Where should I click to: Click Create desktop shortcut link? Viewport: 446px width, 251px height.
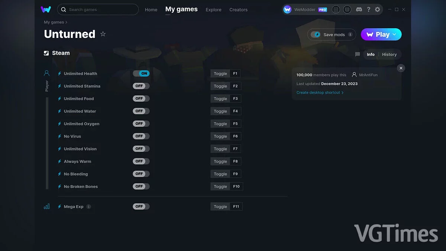[320, 93]
